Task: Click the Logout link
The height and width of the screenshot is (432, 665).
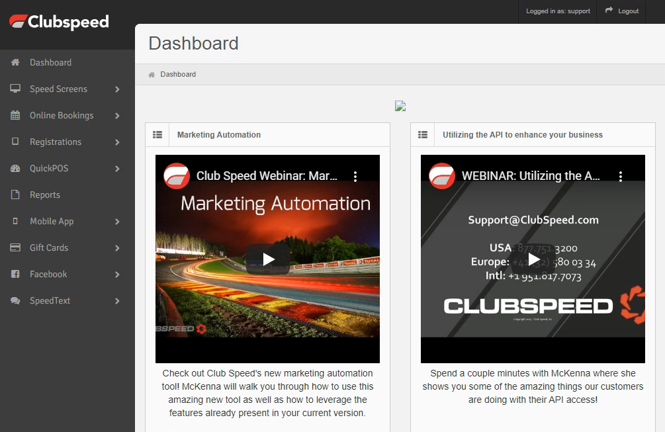Action: (628, 11)
